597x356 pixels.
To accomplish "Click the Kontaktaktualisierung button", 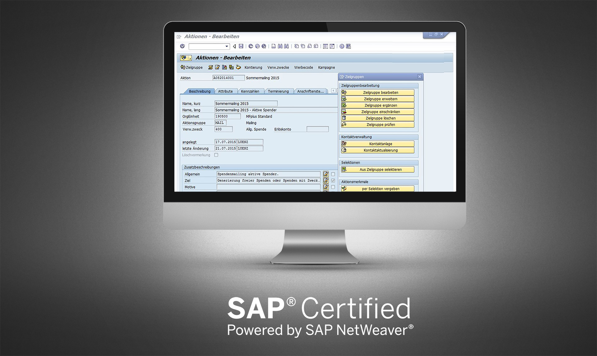I will click(x=378, y=150).
